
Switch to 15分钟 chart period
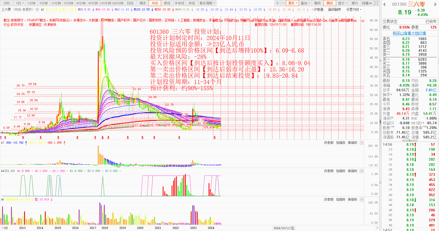68,3
